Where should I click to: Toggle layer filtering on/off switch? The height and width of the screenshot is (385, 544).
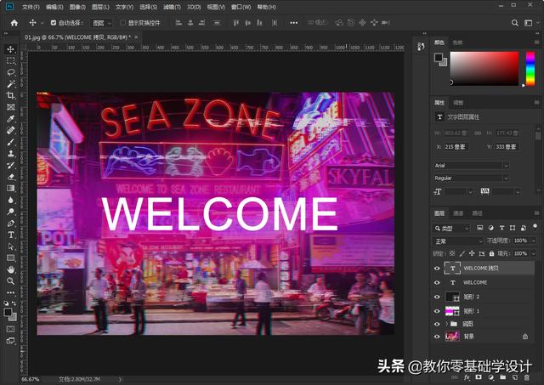point(535,226)
